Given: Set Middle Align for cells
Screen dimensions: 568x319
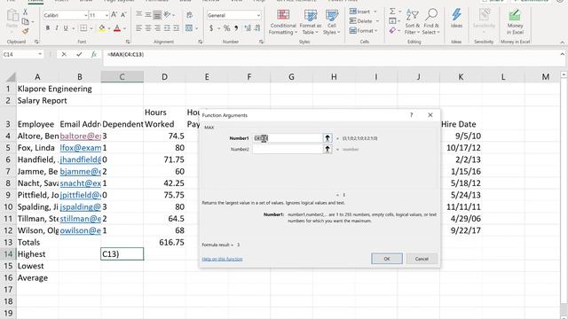Looking at the screenshot, I should pos(148,15).
